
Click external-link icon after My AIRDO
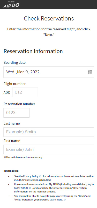[30, 188]
